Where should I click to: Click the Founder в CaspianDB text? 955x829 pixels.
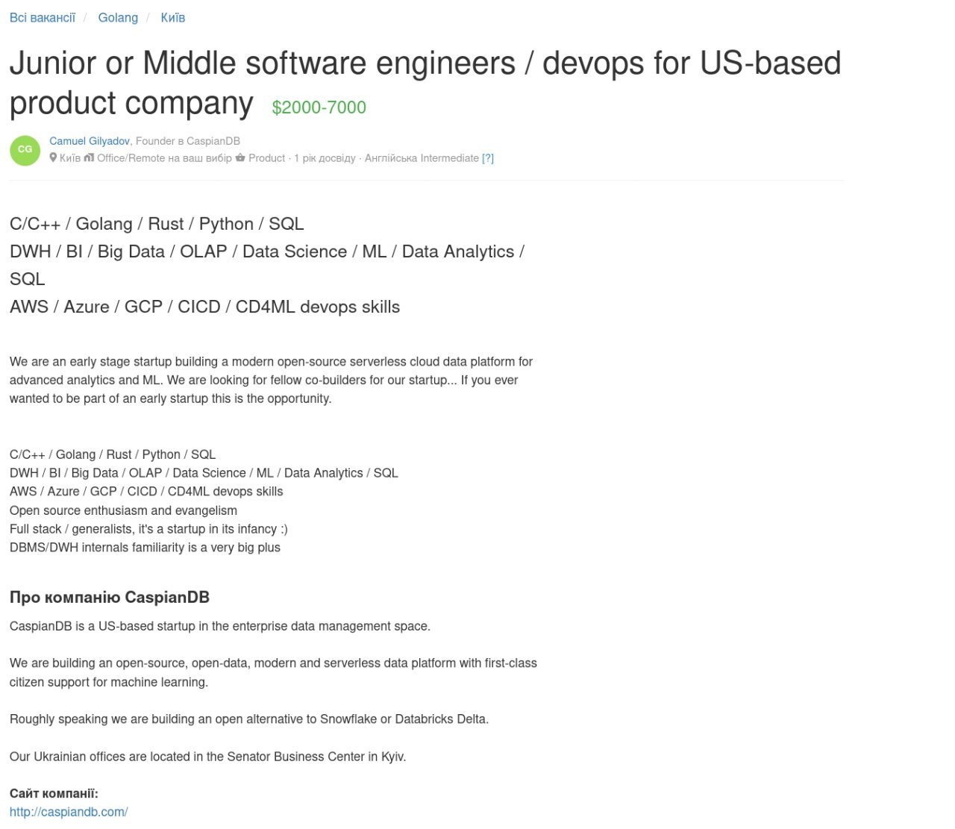pyautogui.click(x=188, y=141)
